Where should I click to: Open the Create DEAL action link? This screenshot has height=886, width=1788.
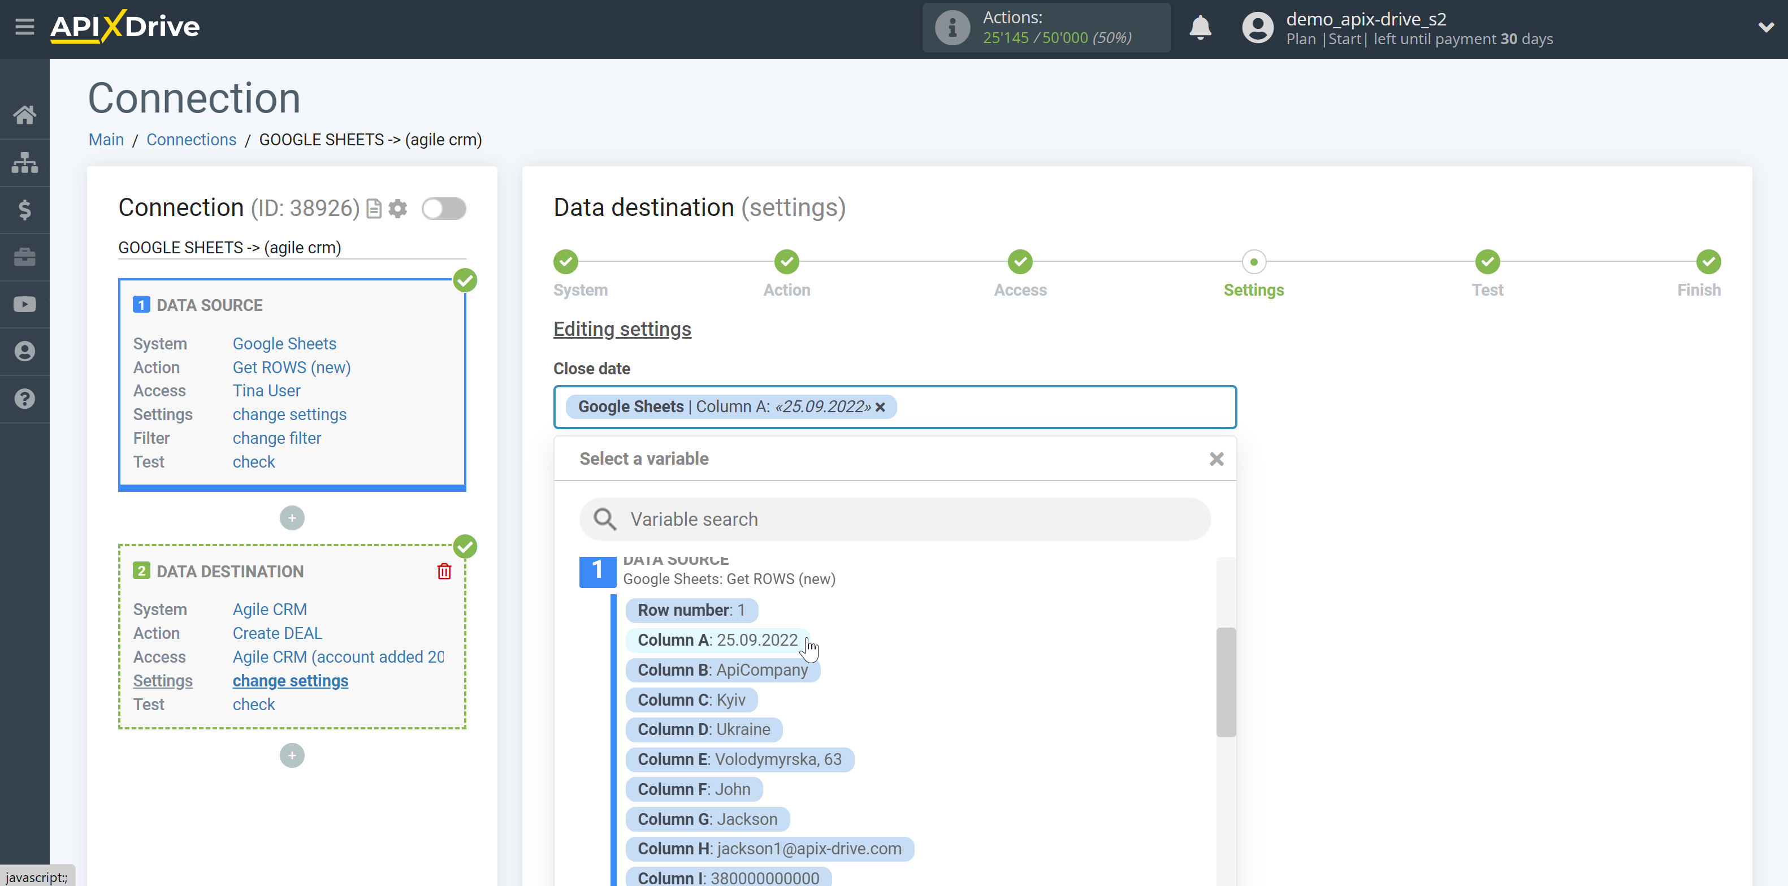(278, 633)
